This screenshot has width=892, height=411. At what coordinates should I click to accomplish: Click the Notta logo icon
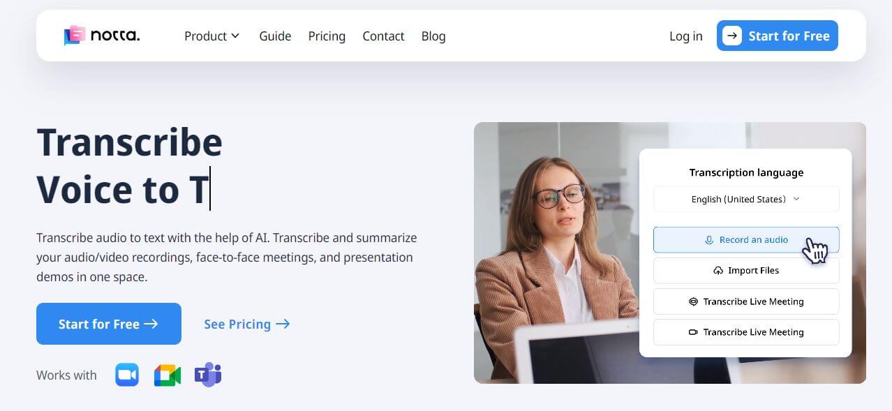tap(75, 36)
